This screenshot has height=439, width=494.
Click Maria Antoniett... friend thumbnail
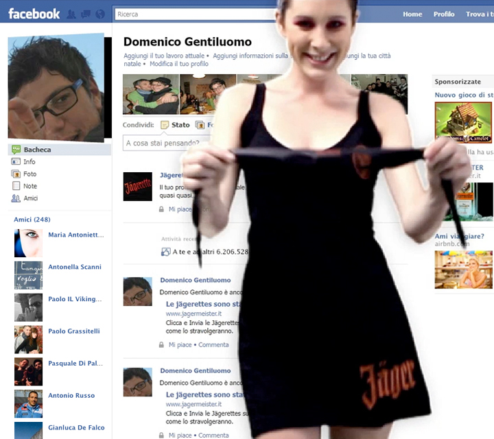coord(28,243)
